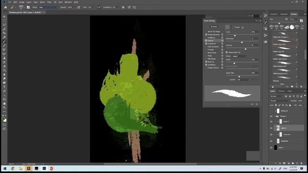Select the Magic Wand tool

click(x=4, y=29)
